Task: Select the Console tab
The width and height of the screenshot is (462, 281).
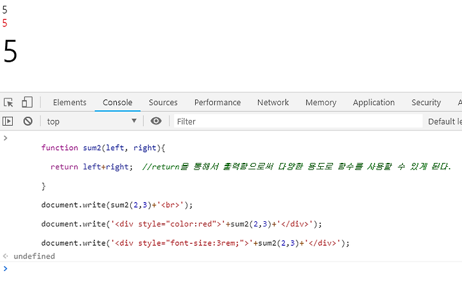Action: [117, 103]
